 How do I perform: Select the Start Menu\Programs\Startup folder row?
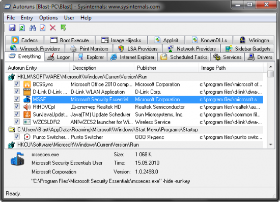click(136, 130)
